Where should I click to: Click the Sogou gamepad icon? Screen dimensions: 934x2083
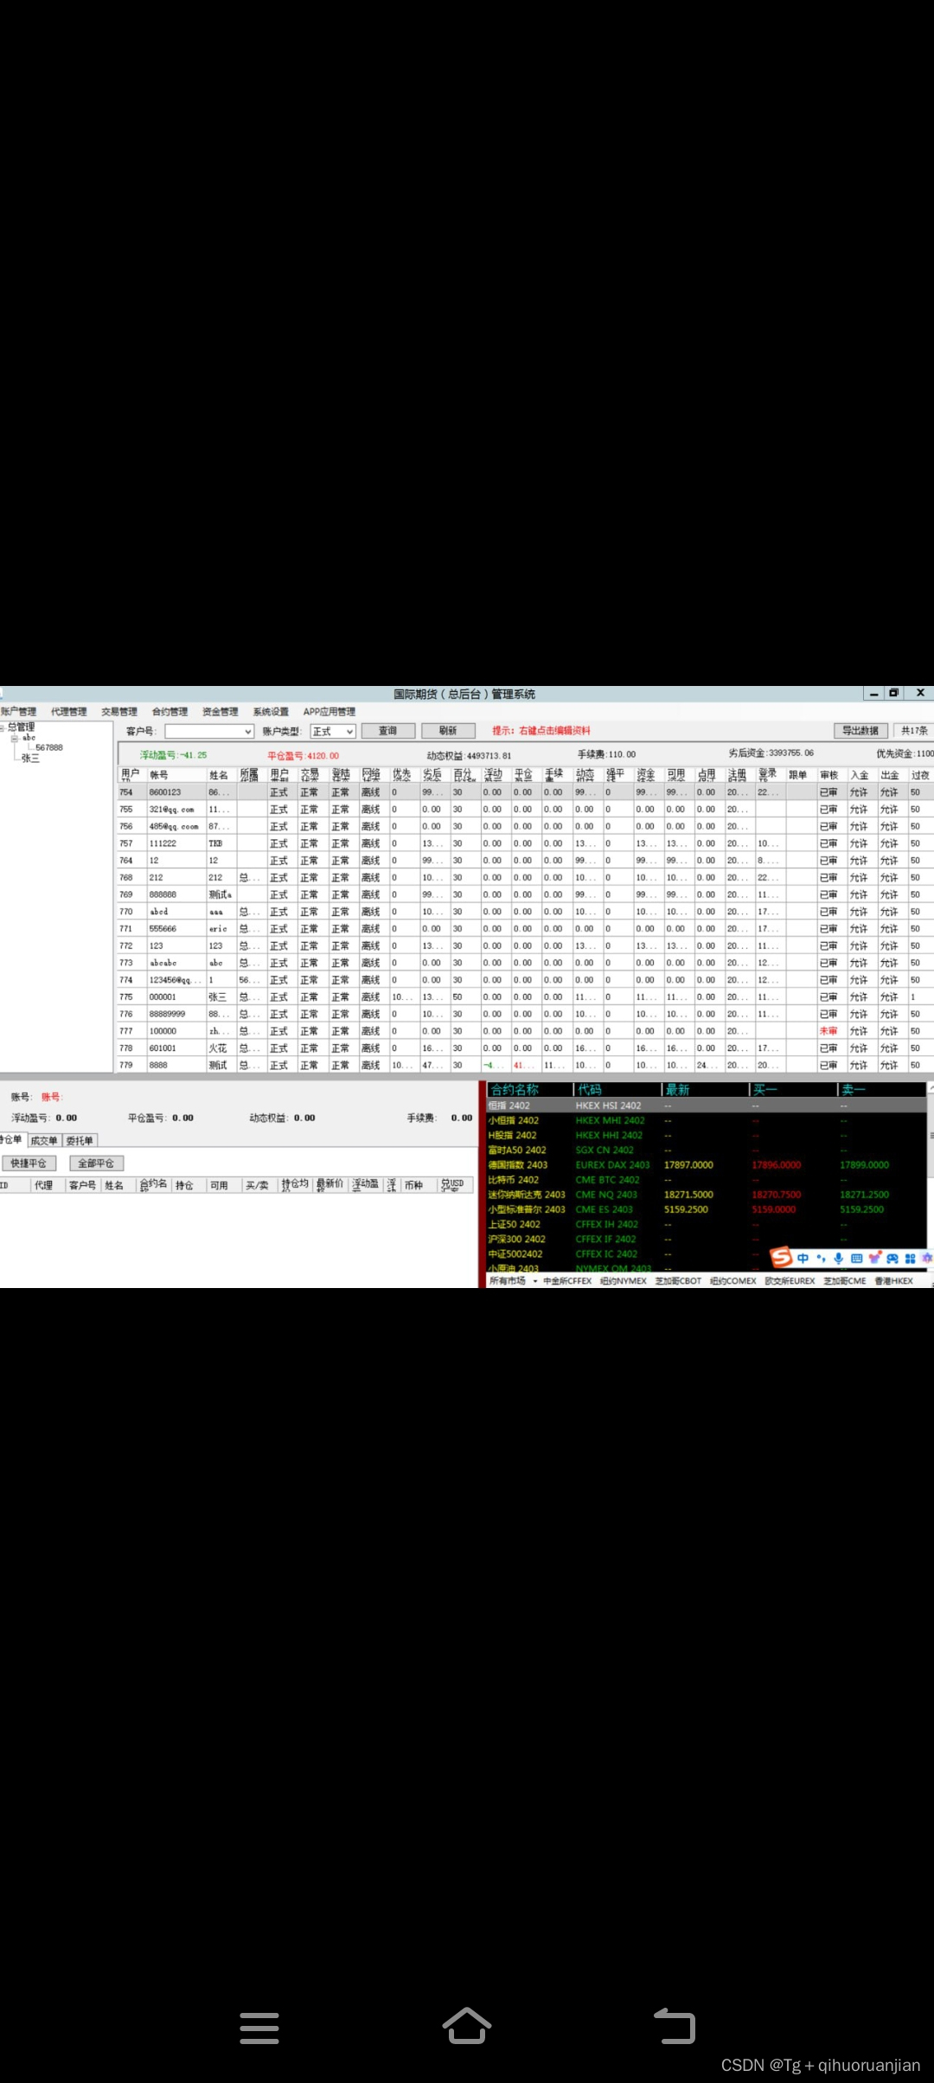pyautogui.click(x=892, y=1258)
